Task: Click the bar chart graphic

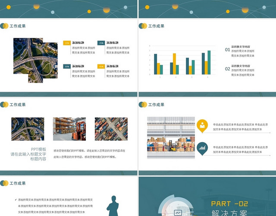Action: (182, 62)
